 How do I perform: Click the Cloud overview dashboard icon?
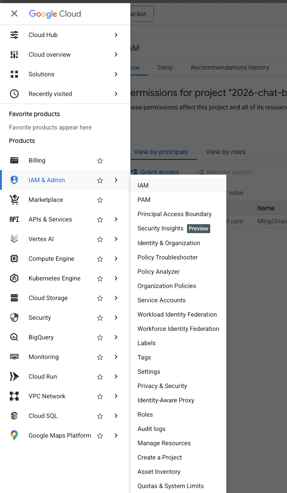click(x=14, y=54)
